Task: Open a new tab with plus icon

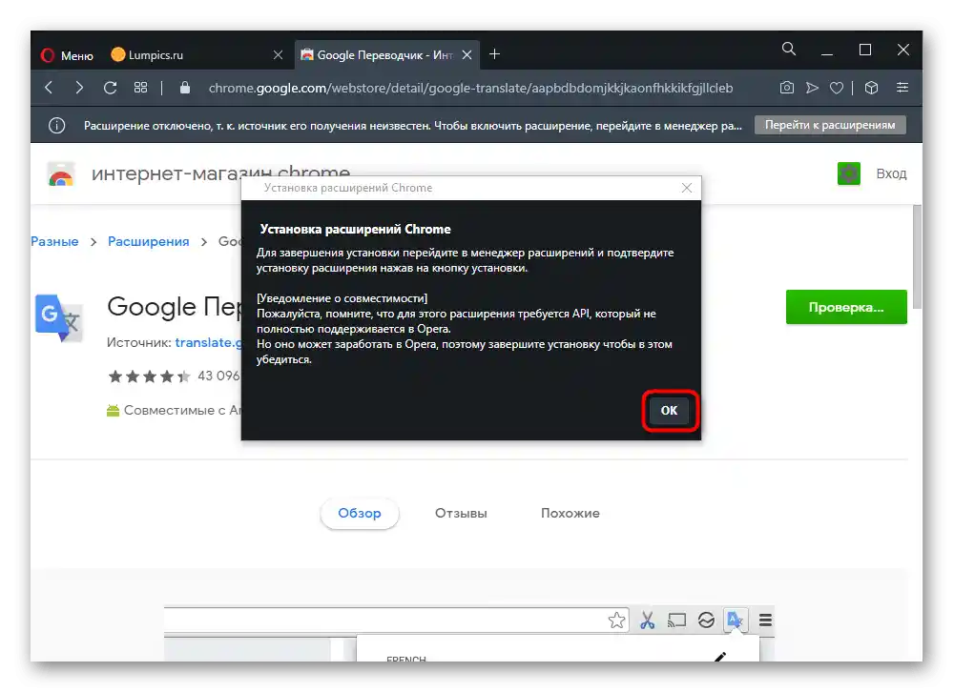Action: click(494, 54)
